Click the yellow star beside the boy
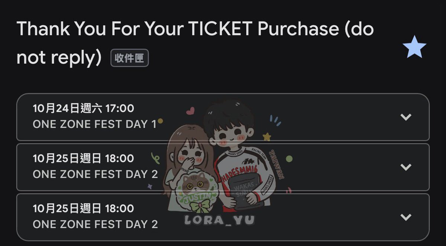Screen dimensions: 446x246 (267, 137)
